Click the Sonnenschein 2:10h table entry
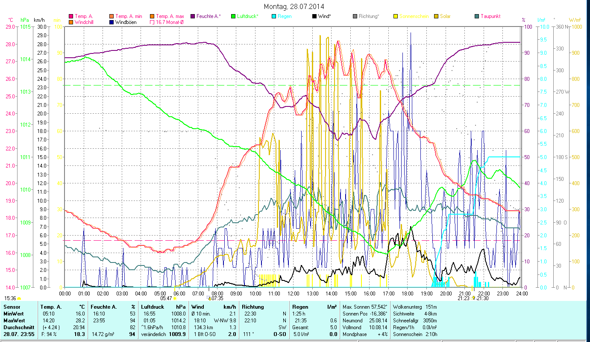The width and height of the screenshot is (590, 342). pyautogui.click(x=414, y=334)
